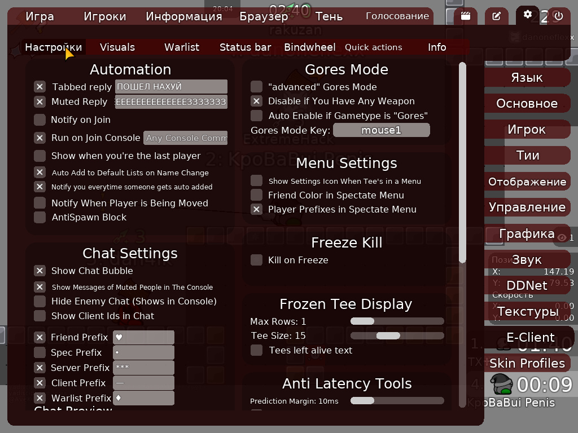Image resolution: width=578 pixels, height=433 pixels.
Task: Toggle Show Messages of Muted People
Action: click(x=40, y=287)
